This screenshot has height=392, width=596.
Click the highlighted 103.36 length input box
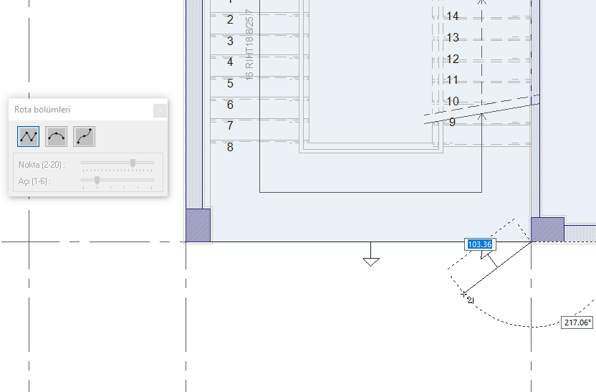click(x=480, y=244)
